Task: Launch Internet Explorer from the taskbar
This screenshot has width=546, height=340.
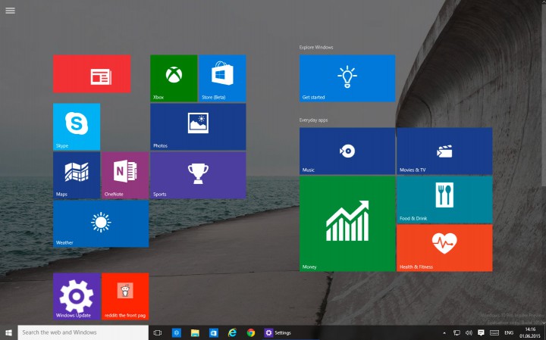Action: pos(232,332)
